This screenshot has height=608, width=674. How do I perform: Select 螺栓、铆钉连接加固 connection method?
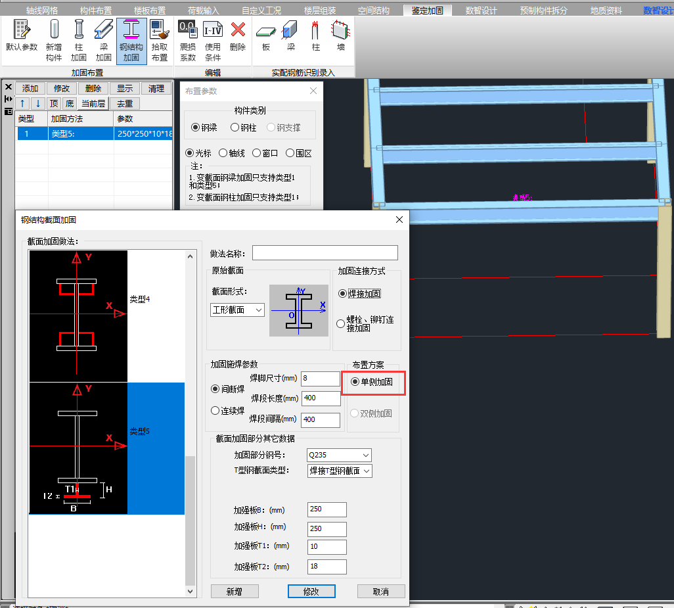341,323
